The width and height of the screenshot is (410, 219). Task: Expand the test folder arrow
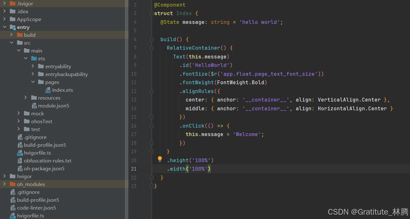pos(19,129)
